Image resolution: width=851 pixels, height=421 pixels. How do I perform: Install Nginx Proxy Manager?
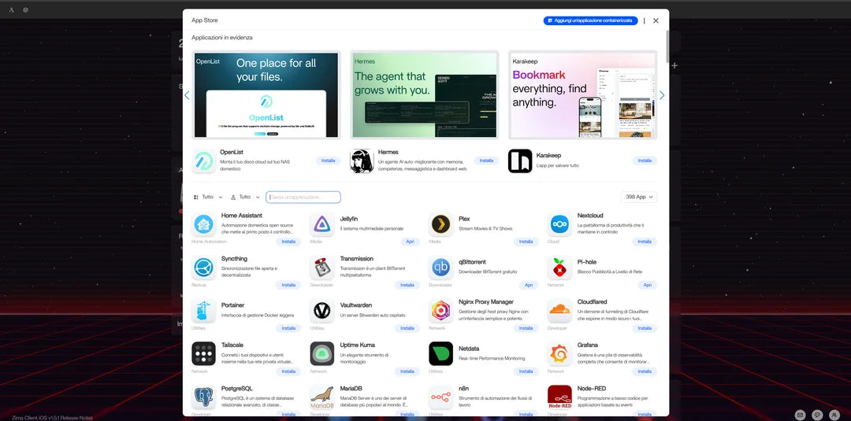pyautogui.click(x=526, y=328)
